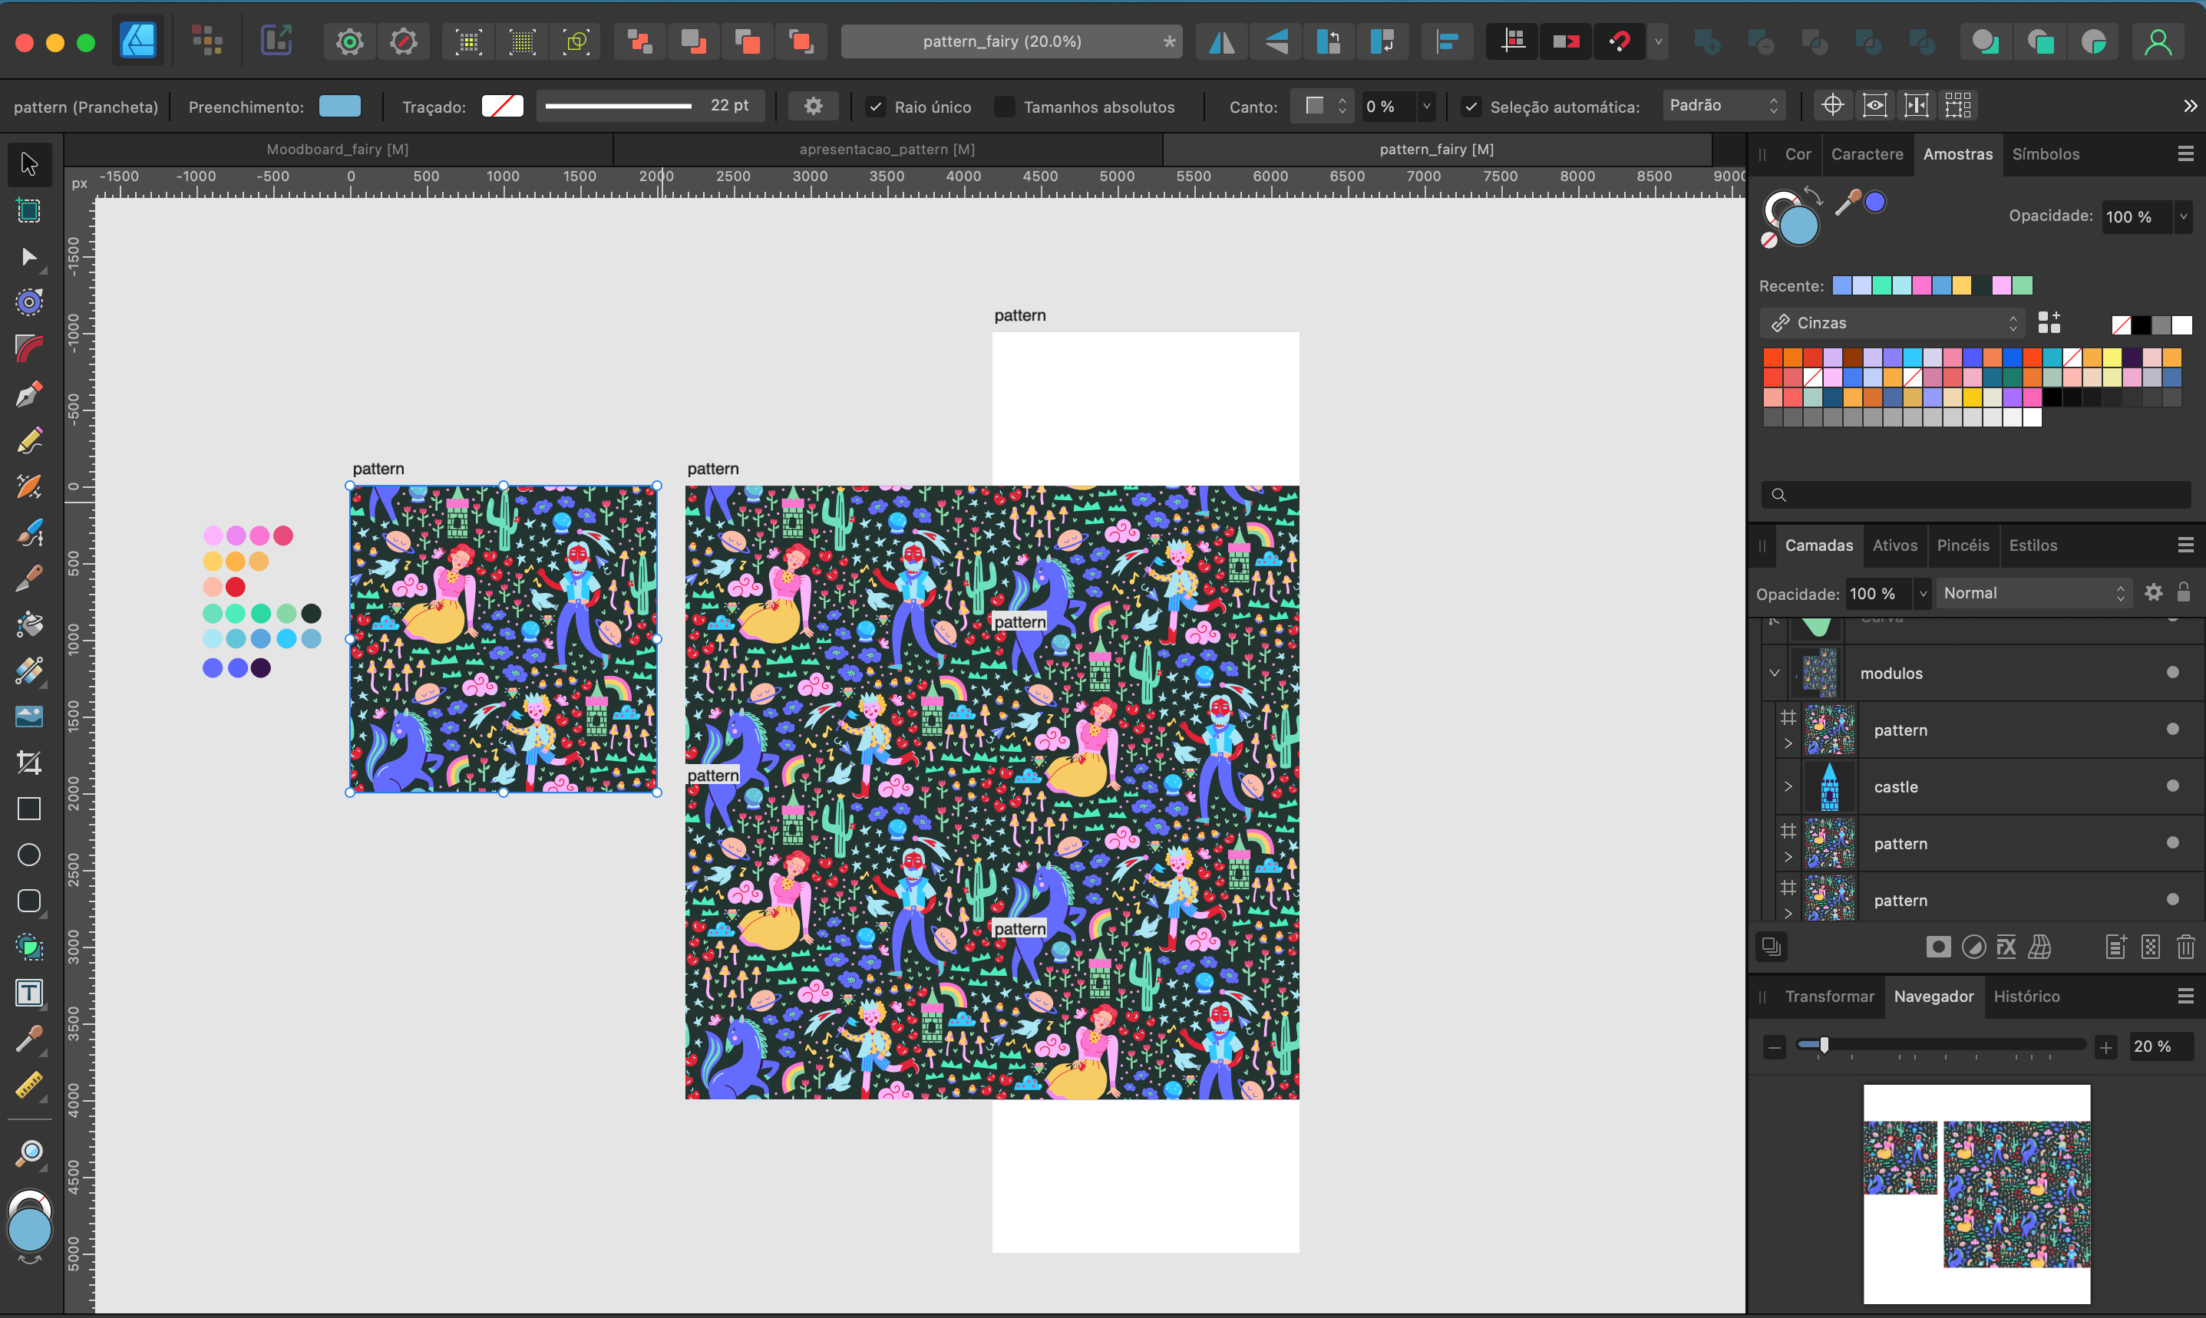Click the add palette swatch button

point(2049,322)
